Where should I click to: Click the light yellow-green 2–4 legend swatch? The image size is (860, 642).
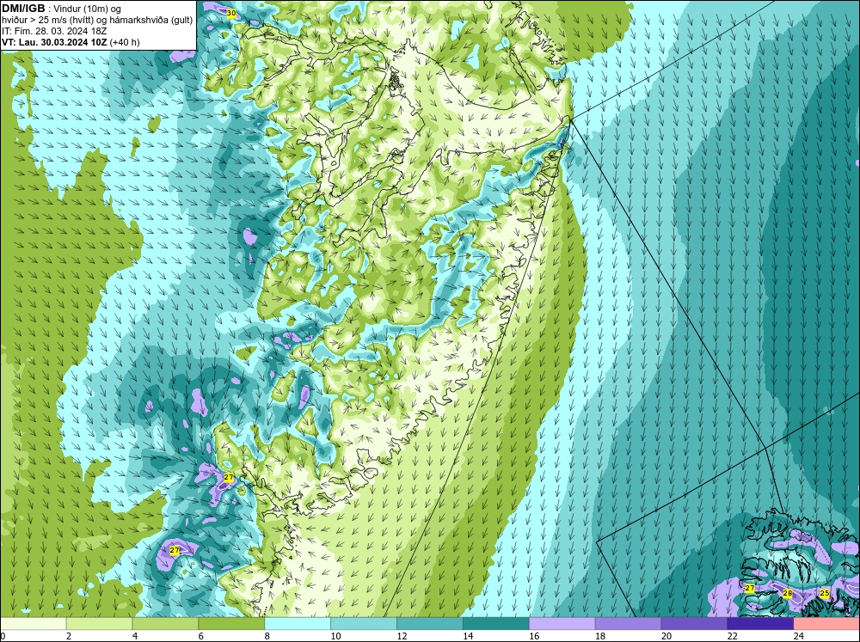coord(99,624)
